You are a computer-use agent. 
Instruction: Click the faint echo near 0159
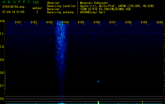[143, 82]
